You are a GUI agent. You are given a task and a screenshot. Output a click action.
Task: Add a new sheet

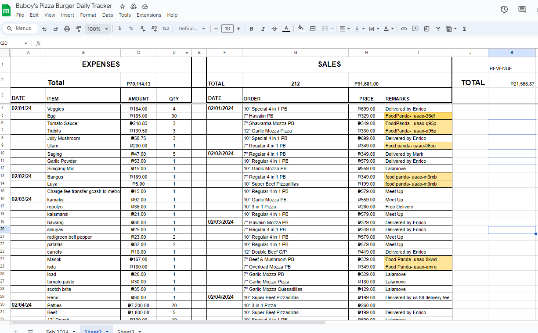16,331
